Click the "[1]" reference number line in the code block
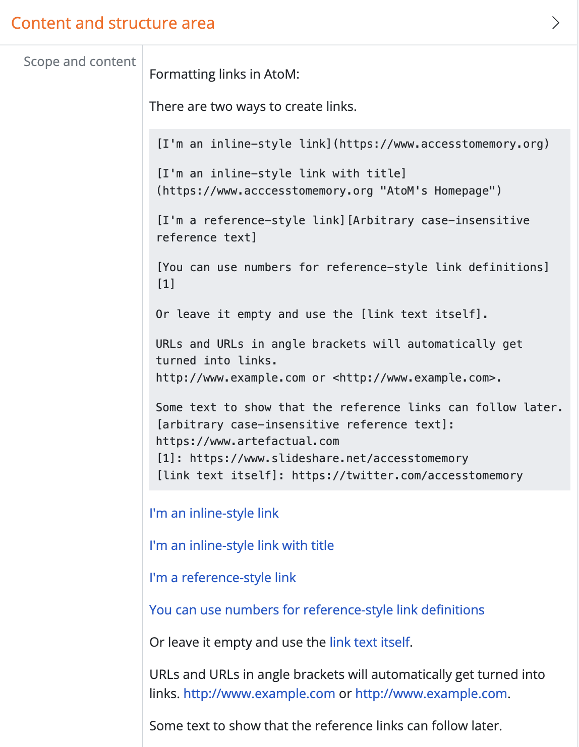 coord(166,284)
